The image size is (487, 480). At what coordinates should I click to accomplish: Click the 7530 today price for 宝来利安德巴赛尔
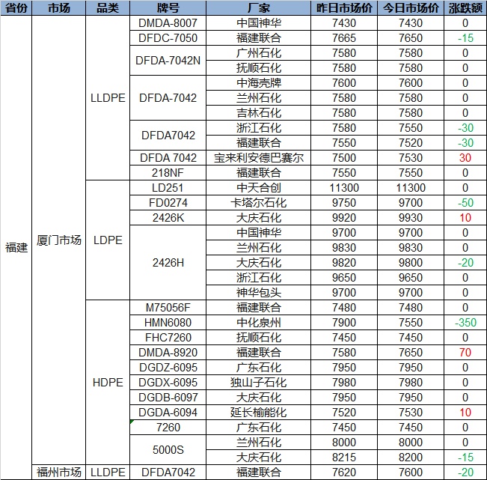(x=411, y=157)
